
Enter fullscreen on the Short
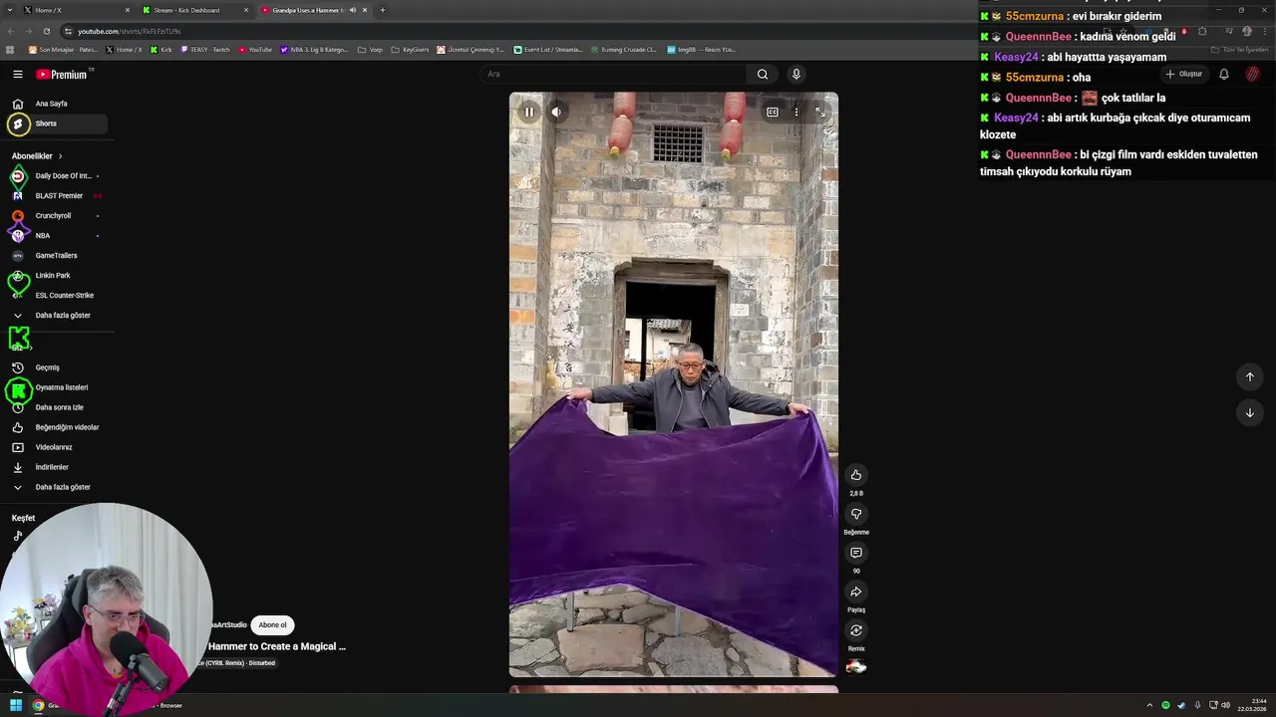(x=819, y=113)
